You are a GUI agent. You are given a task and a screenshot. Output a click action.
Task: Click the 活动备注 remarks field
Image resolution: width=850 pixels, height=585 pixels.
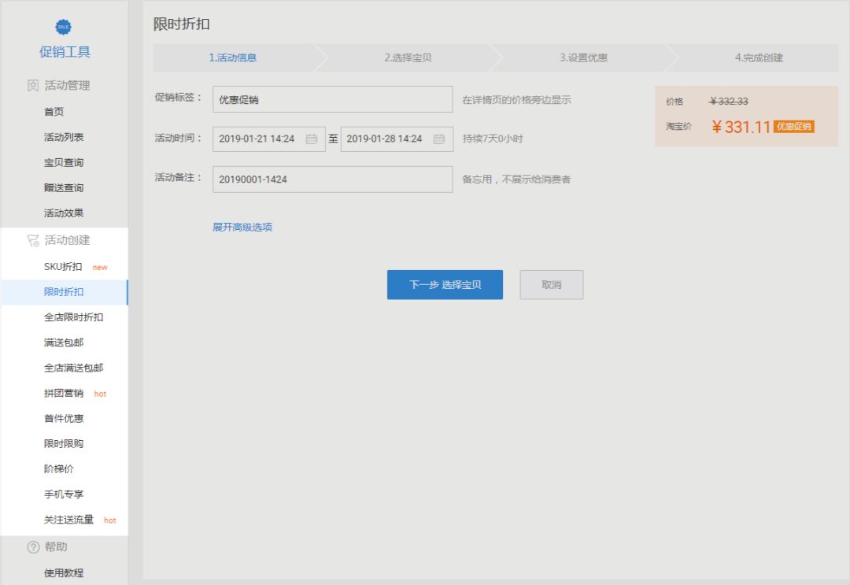point(333,179)
